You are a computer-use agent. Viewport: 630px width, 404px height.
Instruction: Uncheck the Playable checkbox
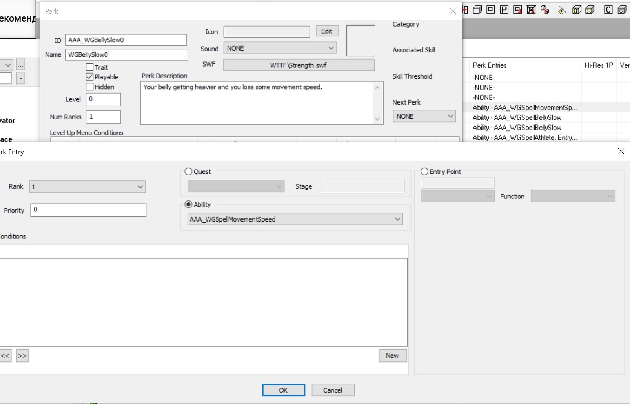pos(89,77)
